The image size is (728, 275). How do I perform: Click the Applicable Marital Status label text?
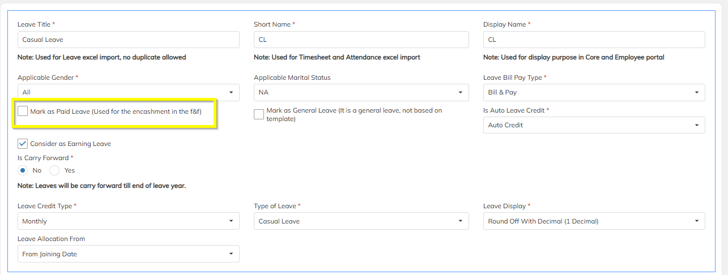click(292, 78)
